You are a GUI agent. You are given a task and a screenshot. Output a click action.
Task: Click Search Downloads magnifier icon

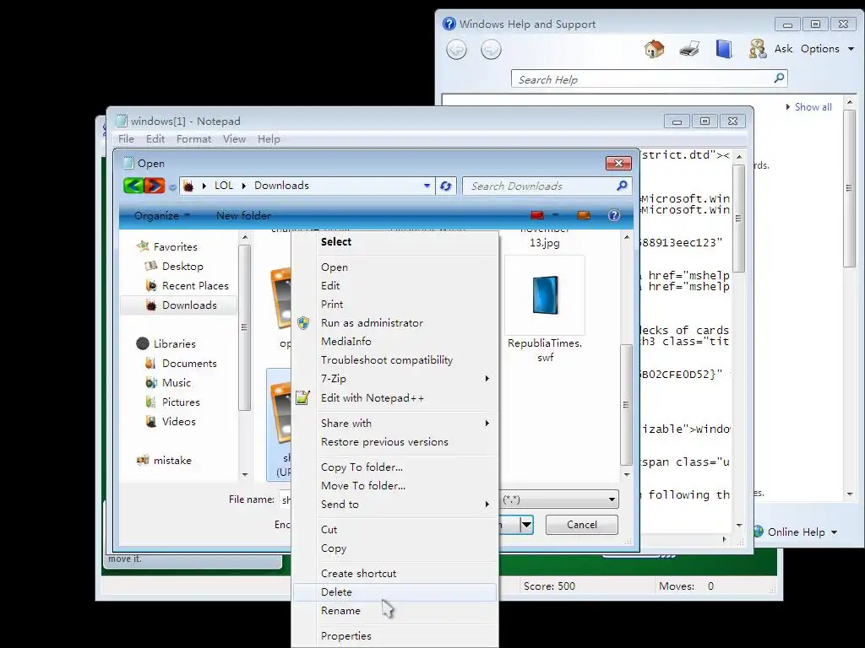click(622, 186)
